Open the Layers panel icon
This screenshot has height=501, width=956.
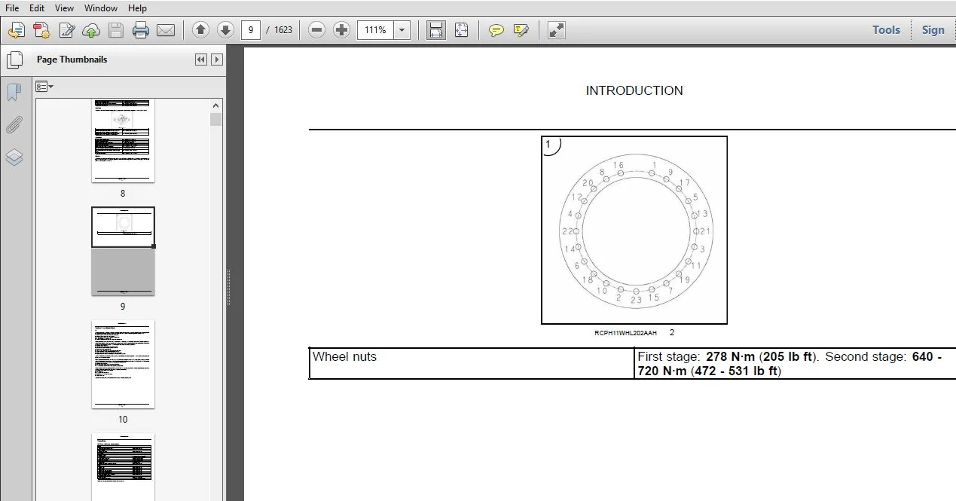click(14, 157)
